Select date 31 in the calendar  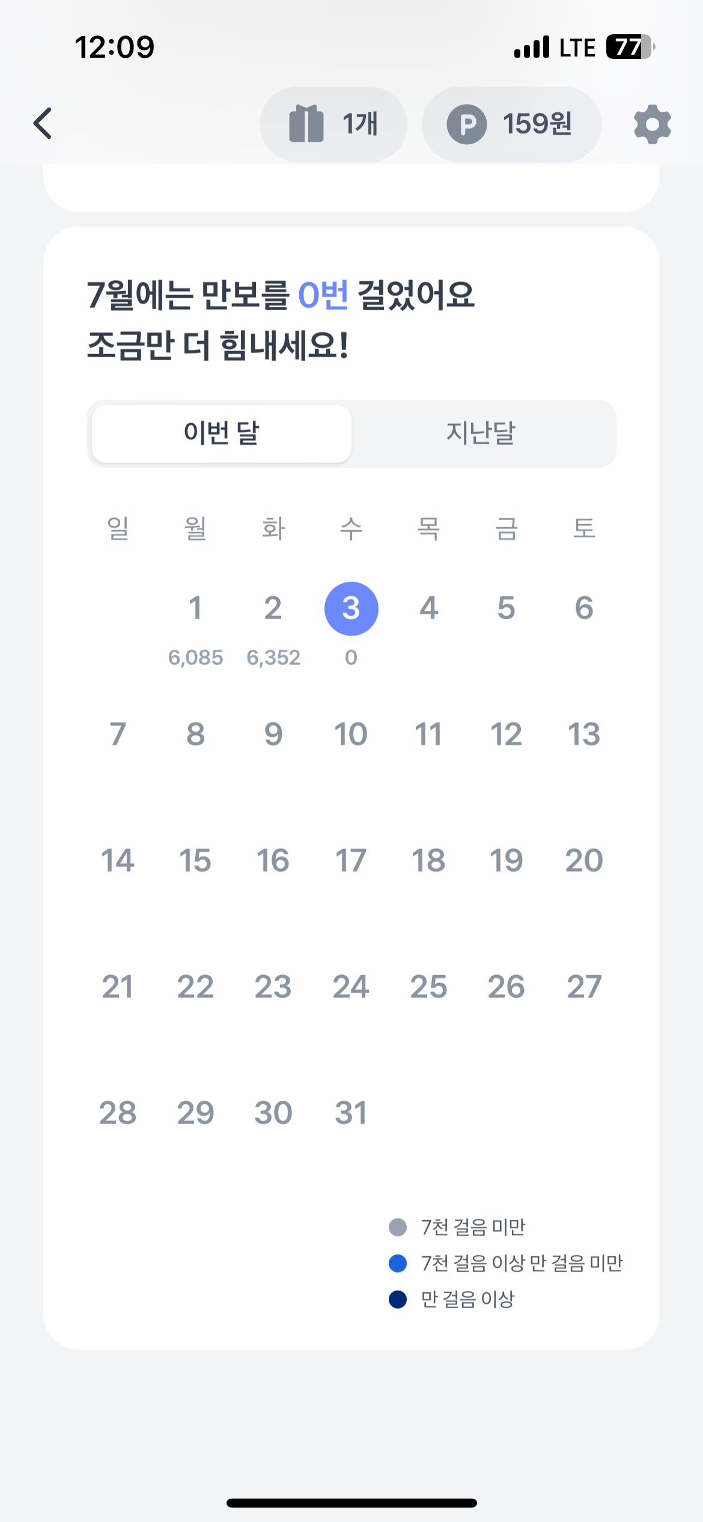(351, 1113)
